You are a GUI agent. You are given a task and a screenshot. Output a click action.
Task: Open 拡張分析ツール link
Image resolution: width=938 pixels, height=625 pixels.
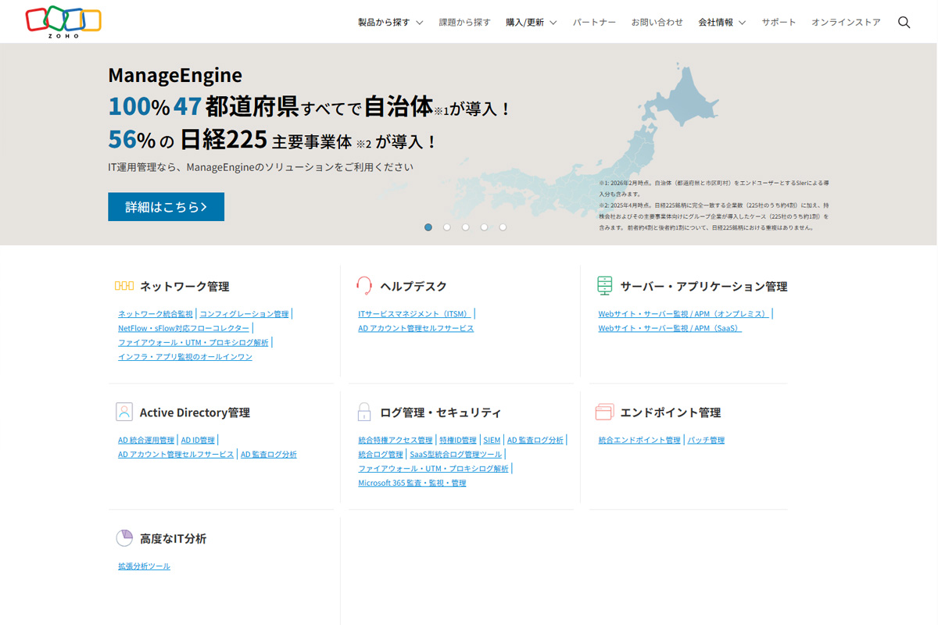click(x=144, y=566)
